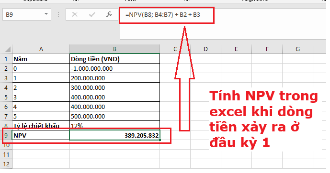Confirm entry with the checkmark icon
330x173 pixels.
[x=92, y=14]
